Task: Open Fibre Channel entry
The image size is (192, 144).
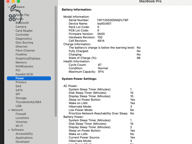Action: [25, 51]
